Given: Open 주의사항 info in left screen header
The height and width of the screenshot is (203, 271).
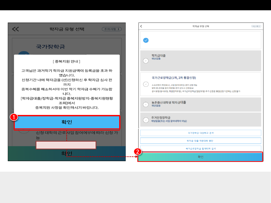Looking at the screenshot, I should [x=112, y=29].
